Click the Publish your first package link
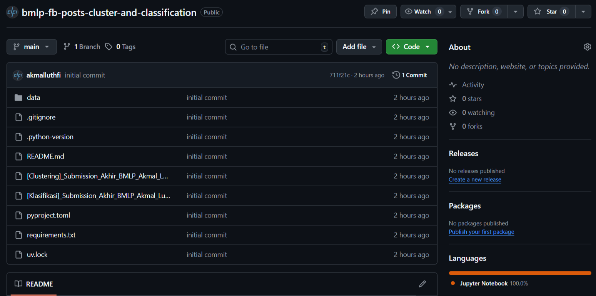The height and width of the screenshot is (296, 596). coord(481,232)
